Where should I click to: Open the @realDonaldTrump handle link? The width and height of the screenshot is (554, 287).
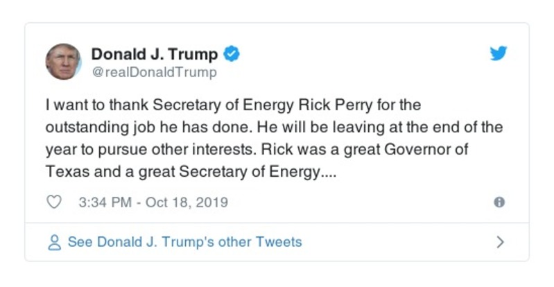tap(154, 71)
